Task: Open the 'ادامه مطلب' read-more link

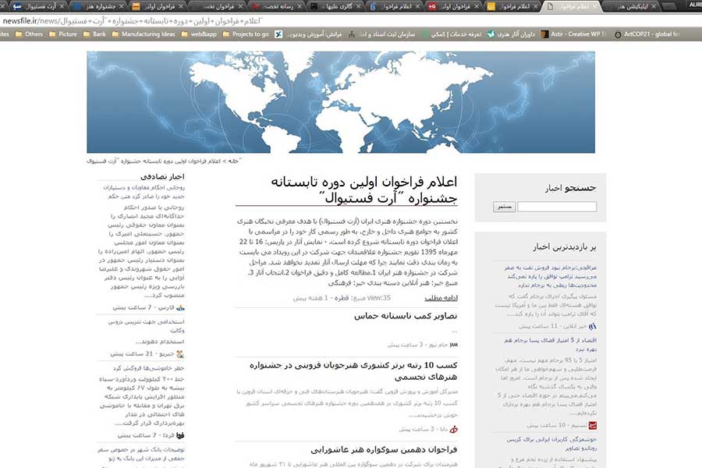Action: [441, 298]
